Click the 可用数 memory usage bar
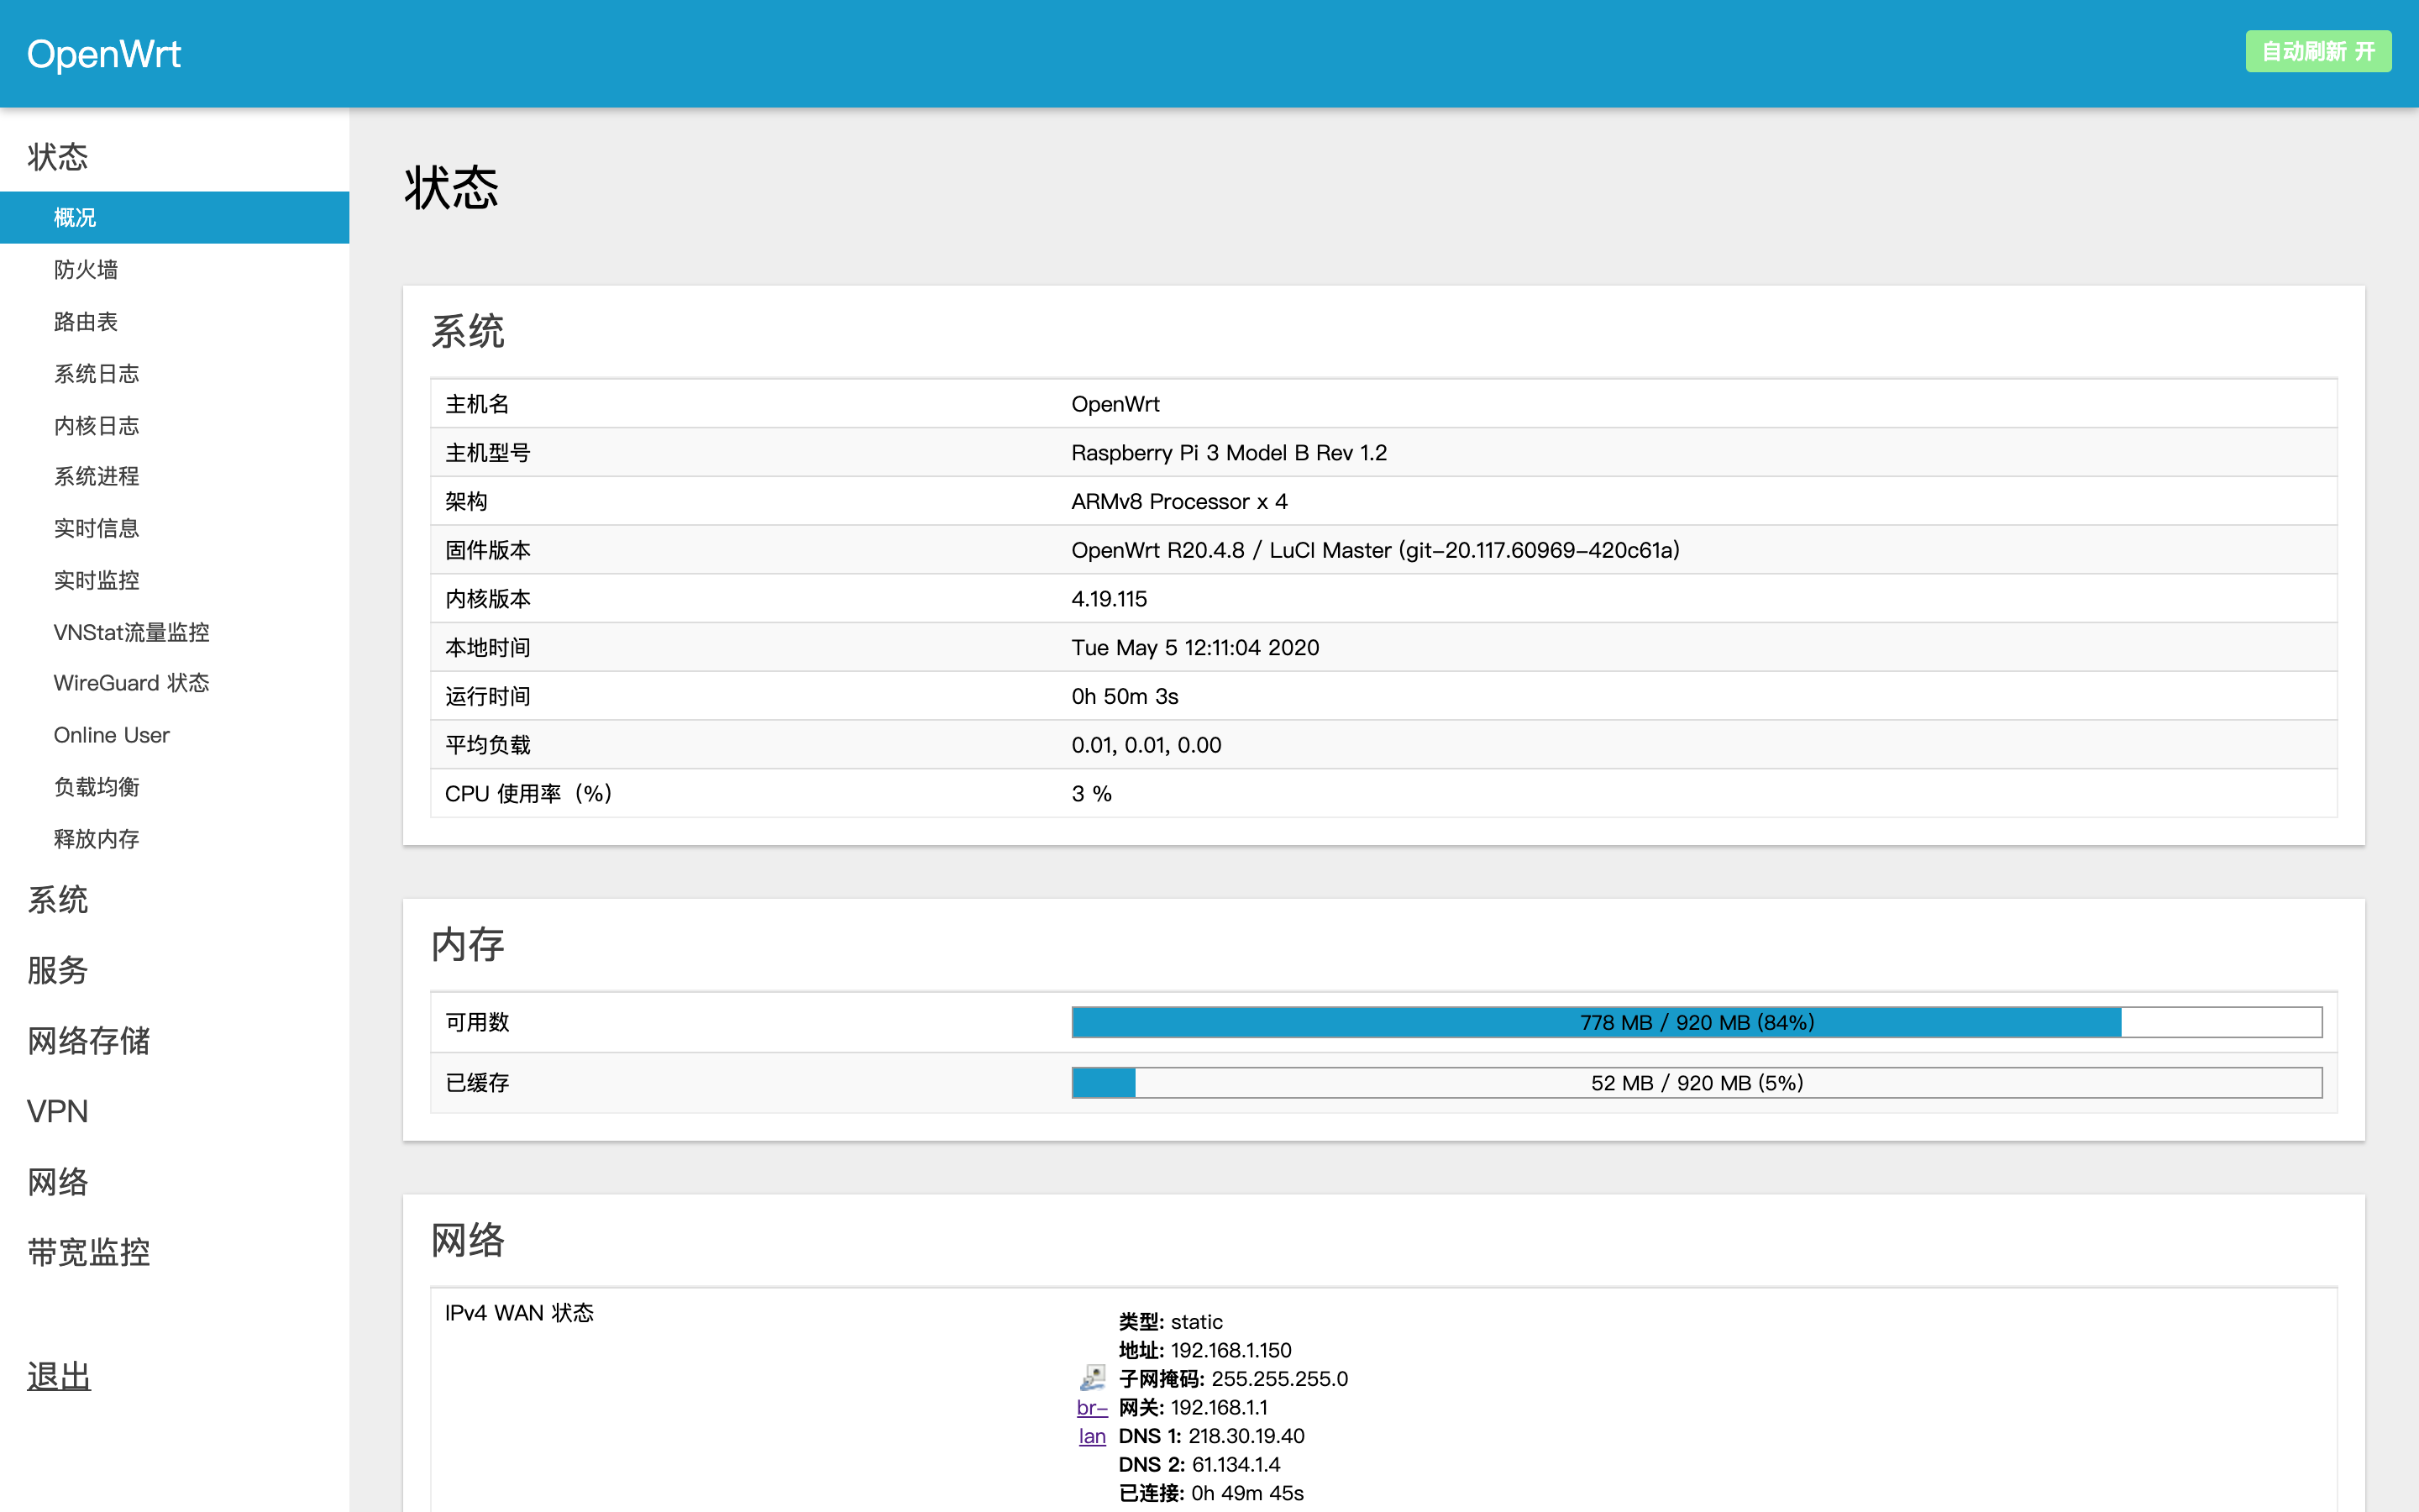The image size is (2419, 1512). 1697,1022
